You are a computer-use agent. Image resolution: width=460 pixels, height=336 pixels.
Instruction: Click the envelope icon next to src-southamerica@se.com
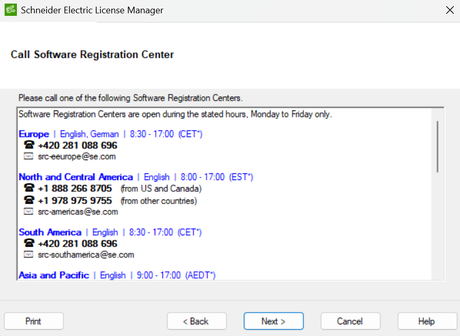(x=29, y=254)
